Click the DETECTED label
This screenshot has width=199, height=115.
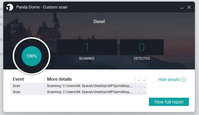point(142,58)
